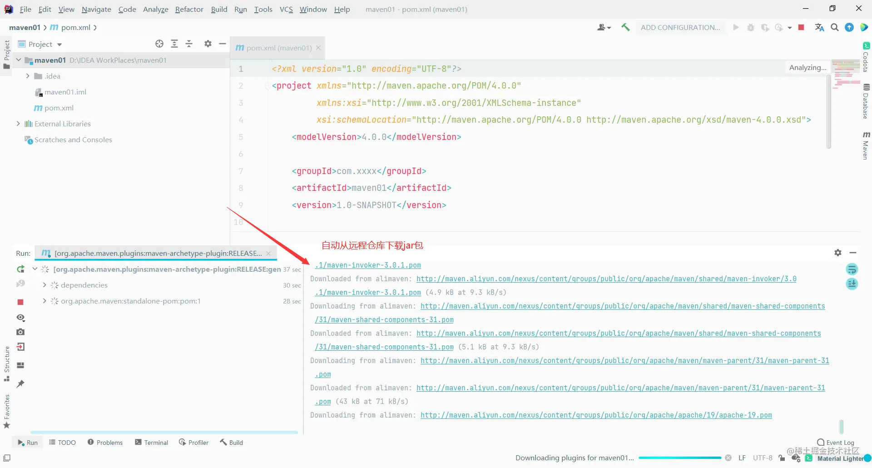Toggle scroll to end in Run console

852,284
